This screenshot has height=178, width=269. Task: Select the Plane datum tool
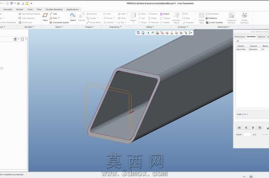tap(45, 17)
